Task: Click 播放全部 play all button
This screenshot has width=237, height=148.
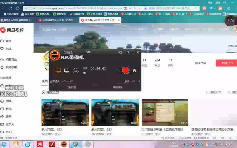Action: [50, 92]
